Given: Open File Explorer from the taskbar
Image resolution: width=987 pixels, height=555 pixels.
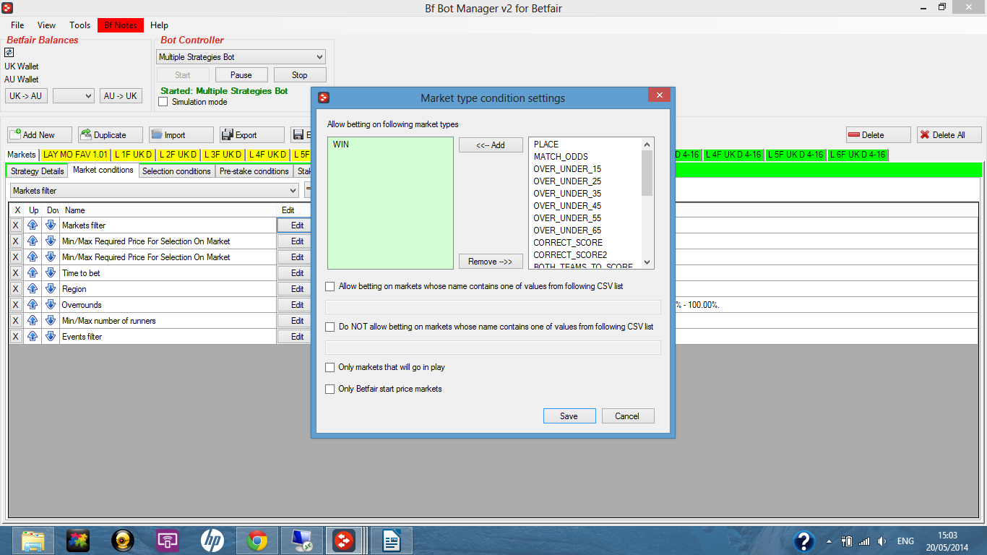Looking at the screenshot, I should coord(34,541).
